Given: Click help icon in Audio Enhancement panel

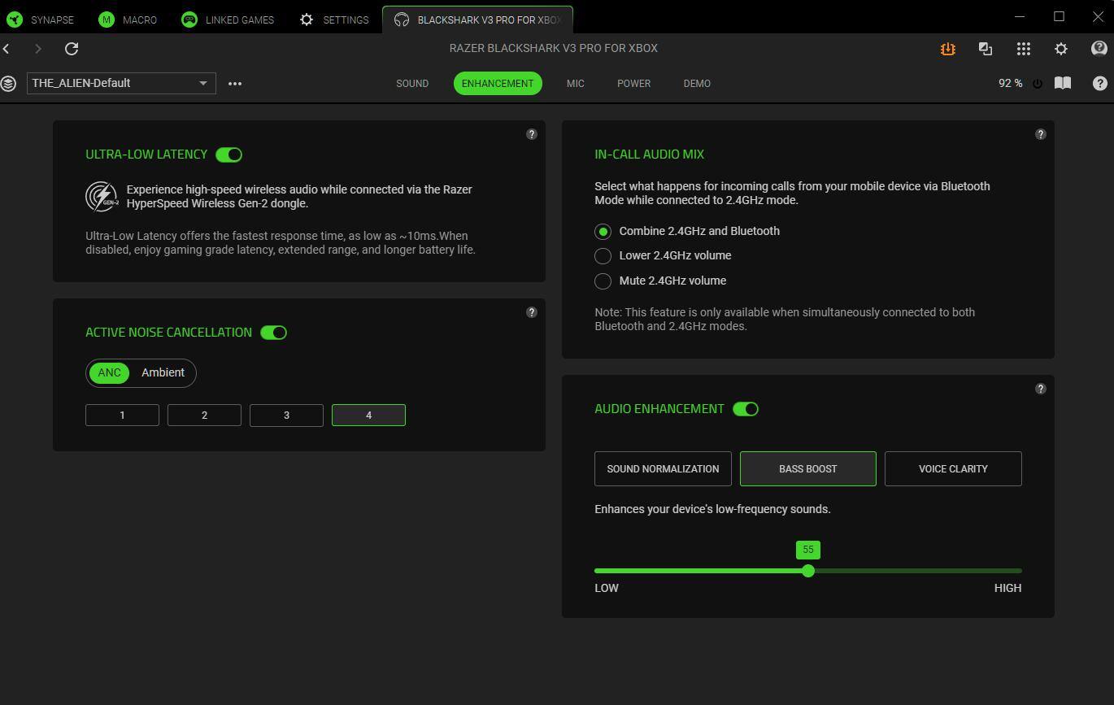Looking at the screenshot, I should click(1040, 389).
